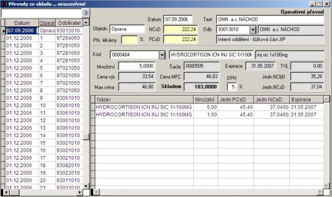
Task: Click the NCsD field 222,24
Action: [x=181, y=29]
